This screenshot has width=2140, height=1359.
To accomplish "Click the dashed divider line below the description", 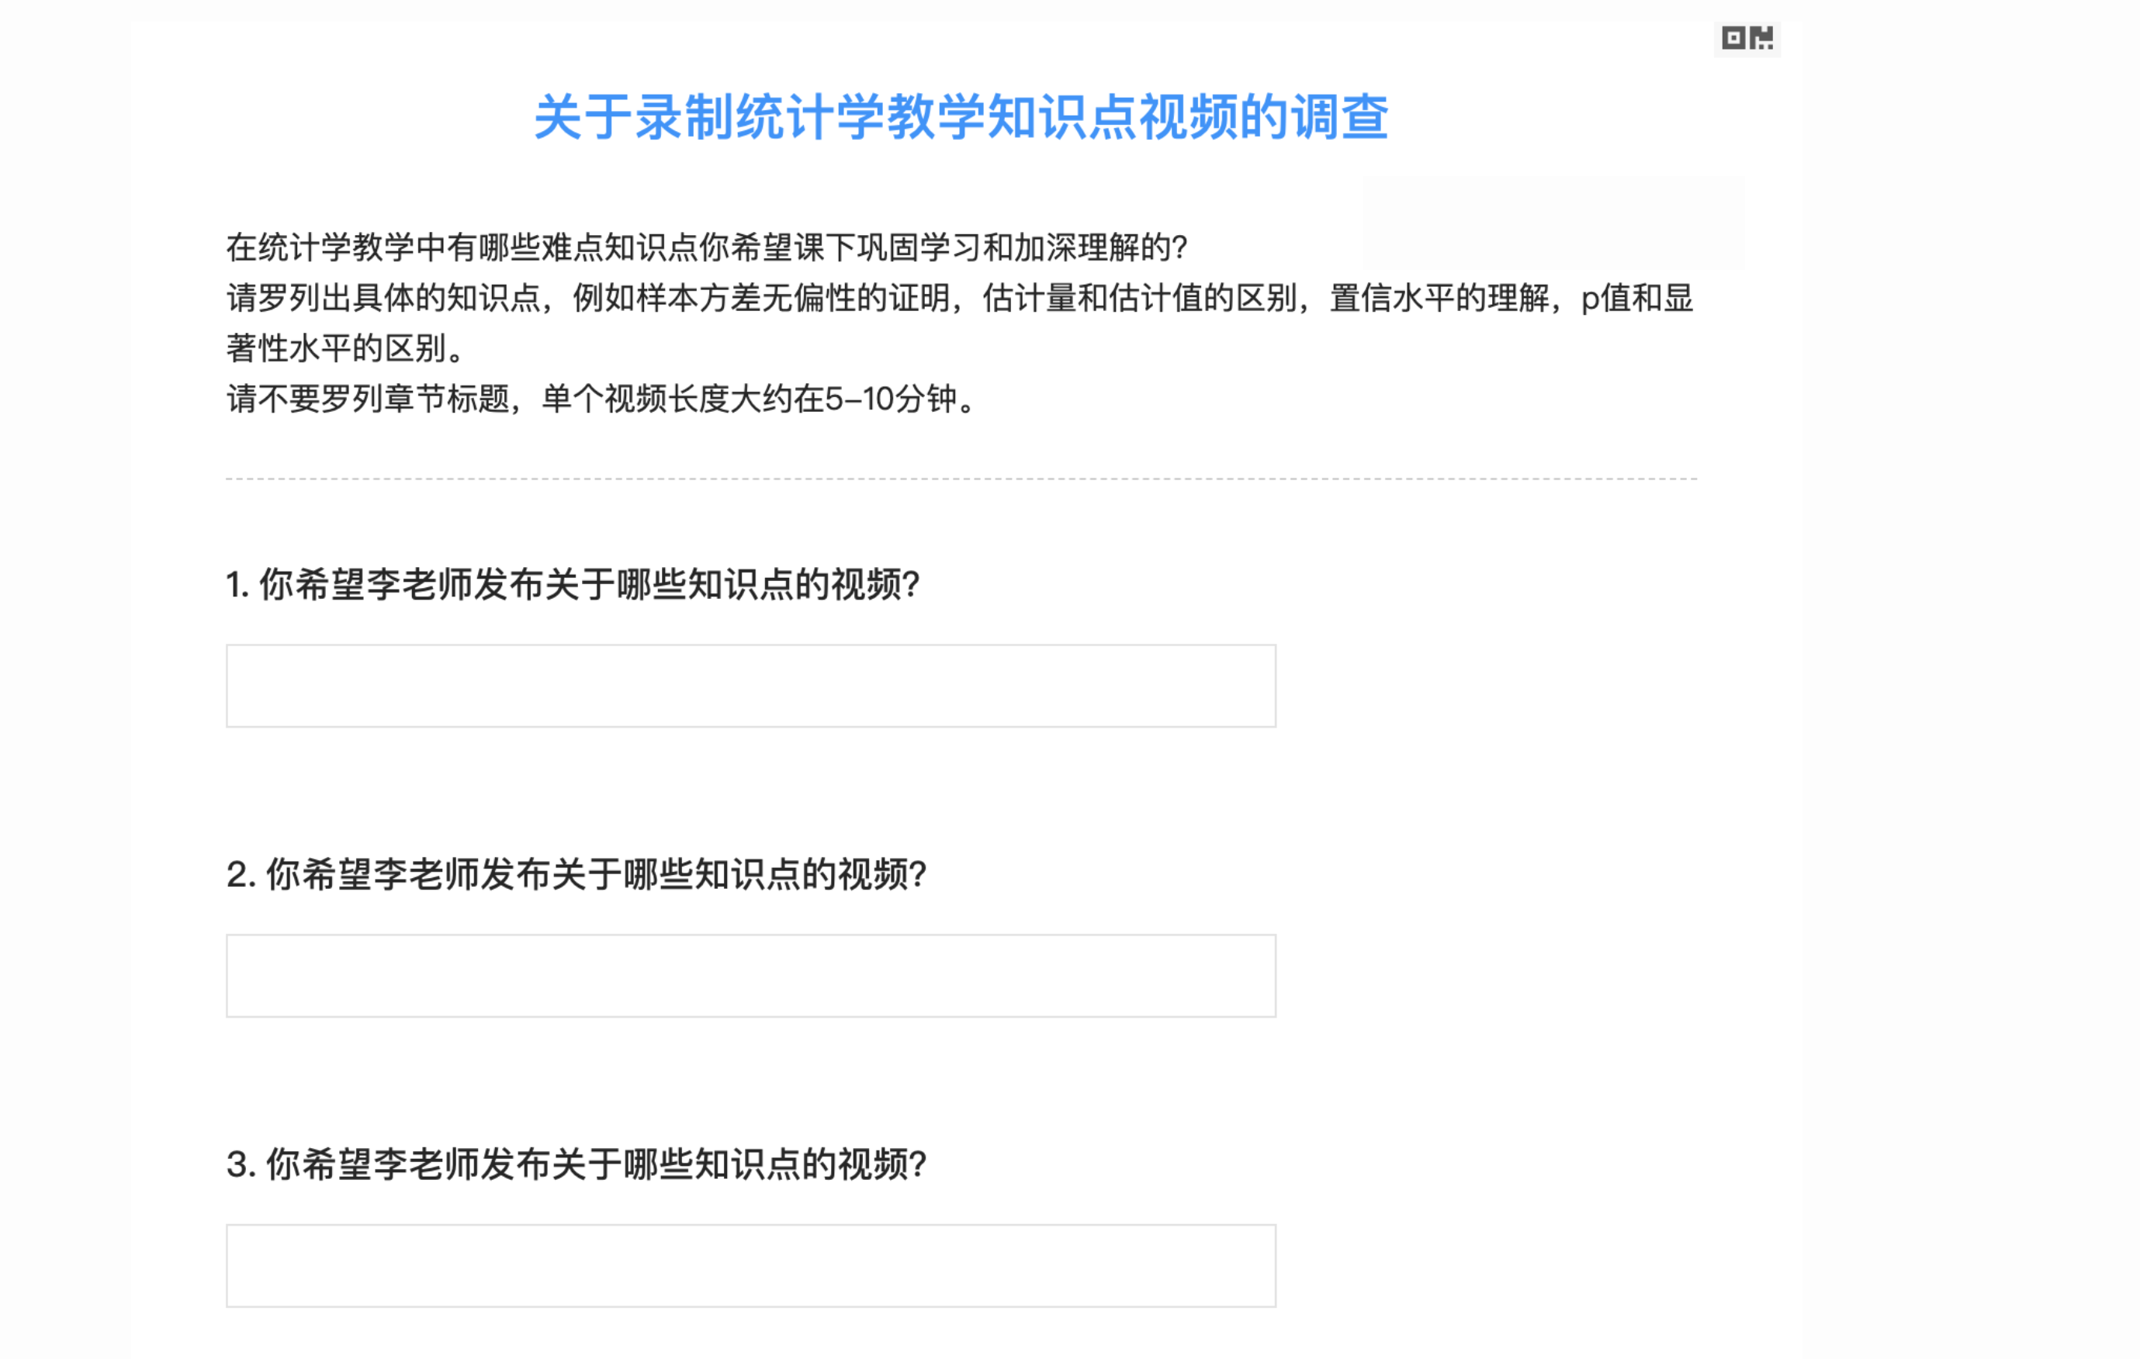I will tap(961, 479).
